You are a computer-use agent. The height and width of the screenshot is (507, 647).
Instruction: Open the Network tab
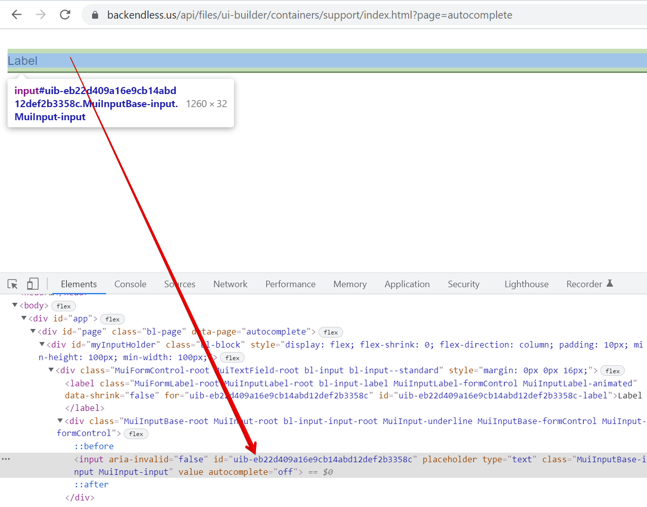[230, 284]
